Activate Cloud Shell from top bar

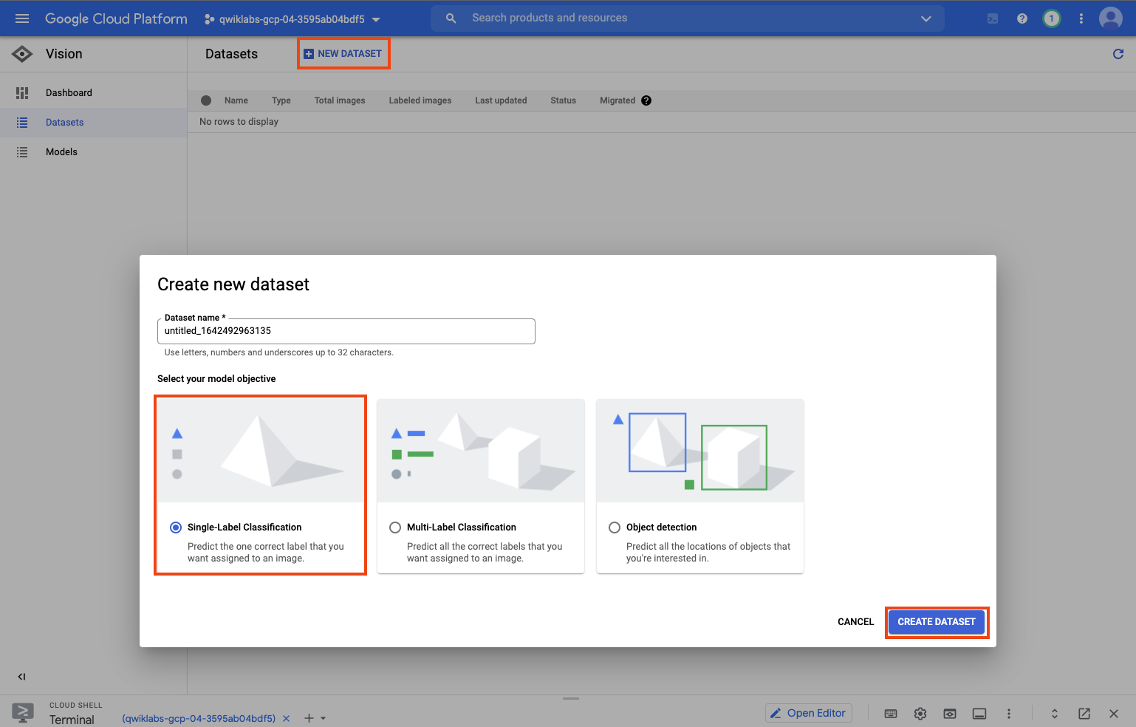(x=993, y=18)
